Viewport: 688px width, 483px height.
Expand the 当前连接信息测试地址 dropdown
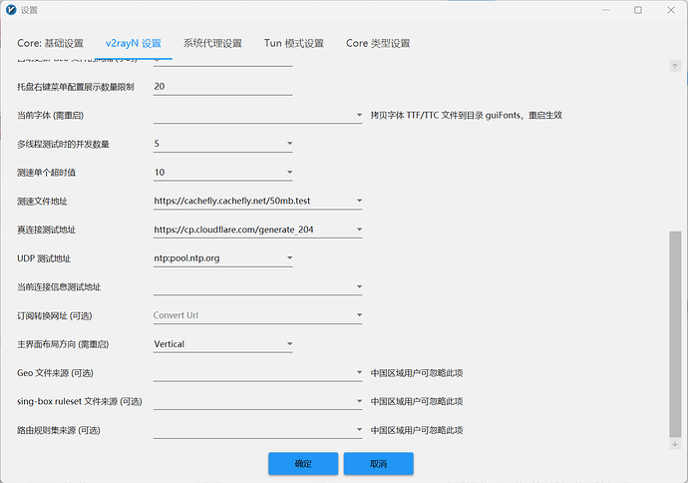coord(359,286)
